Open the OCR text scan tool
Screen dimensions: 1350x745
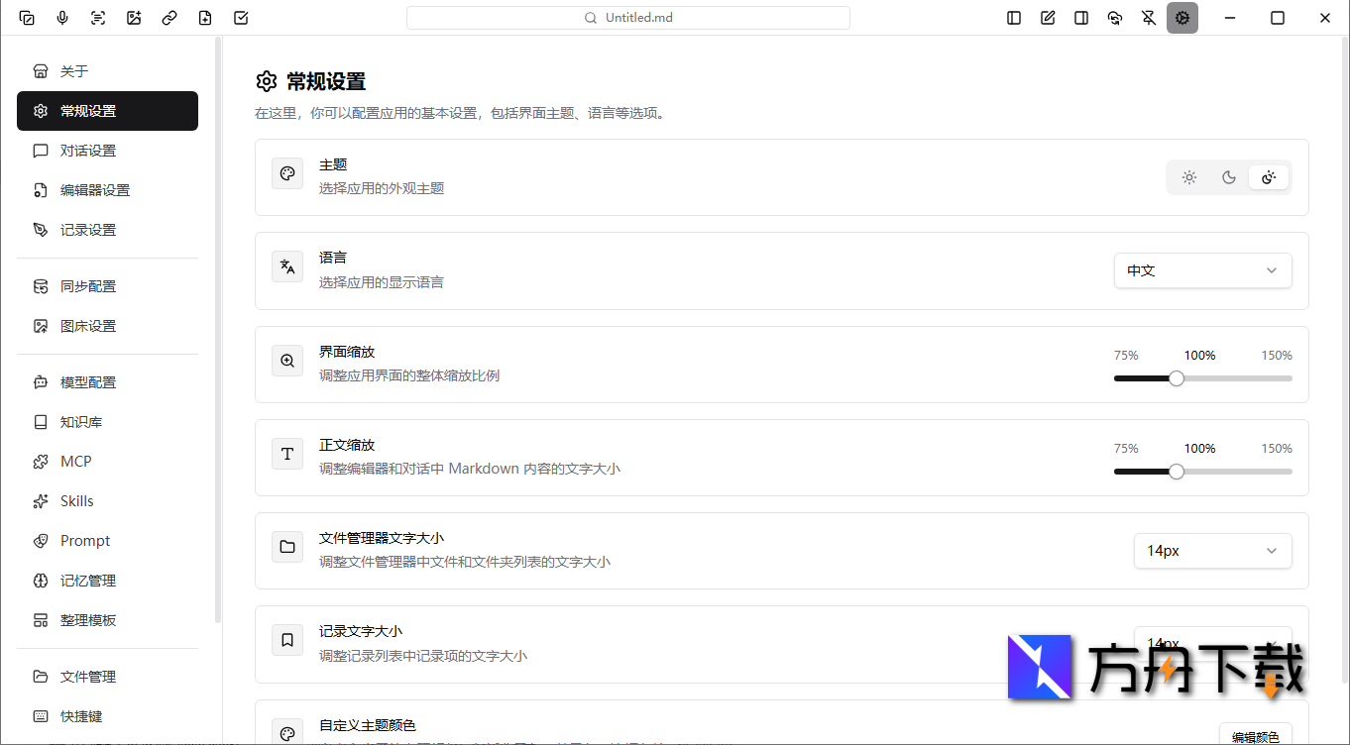(x=98, y=17)
